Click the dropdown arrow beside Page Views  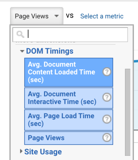pos(57,16)
